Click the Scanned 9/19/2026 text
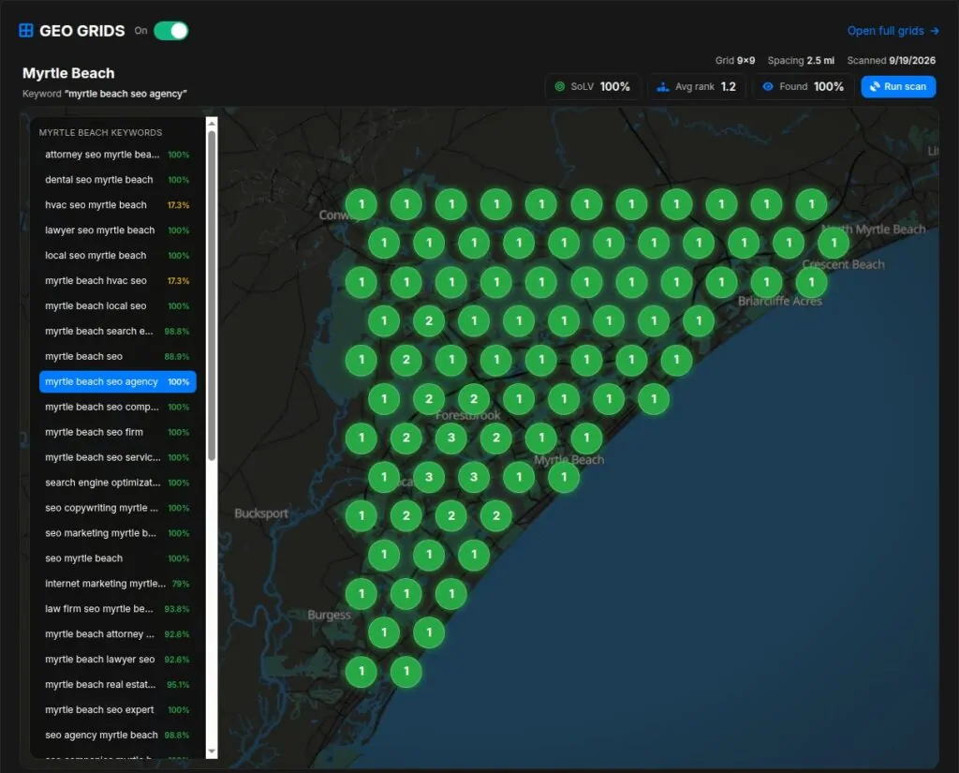This screenshot has height=773, width=959. click(x=892, y=61)
